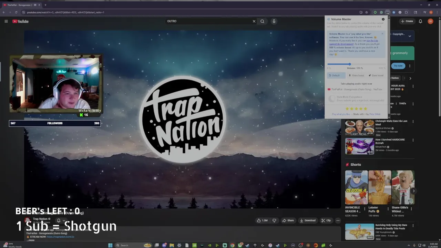The image size is (441, 248).
Task: Open Volume Master settings gear
Action: click(x=383, y=19)
